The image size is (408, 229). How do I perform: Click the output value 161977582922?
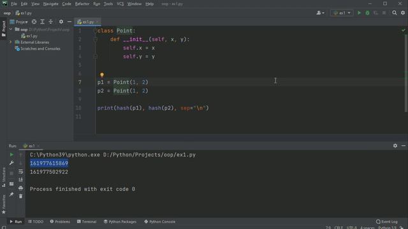tap(49, 172)
